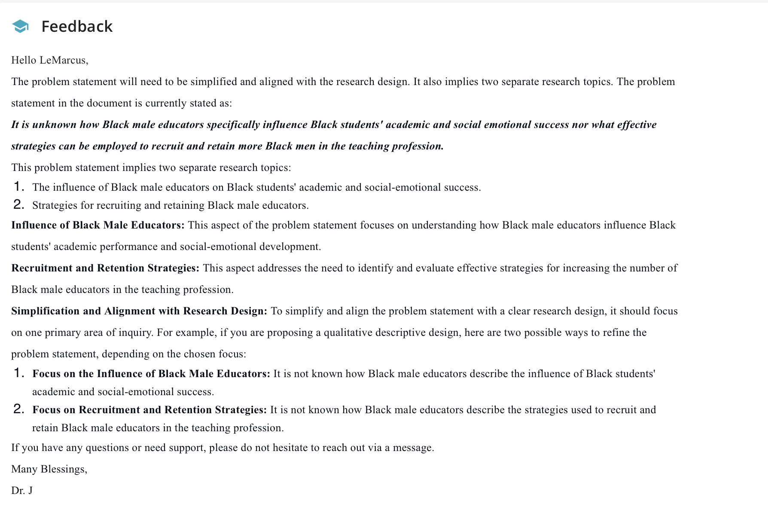Click the line 'problem statement, depending on the chosen focus:'
768x506 pixels.
(x=129, y=354)
